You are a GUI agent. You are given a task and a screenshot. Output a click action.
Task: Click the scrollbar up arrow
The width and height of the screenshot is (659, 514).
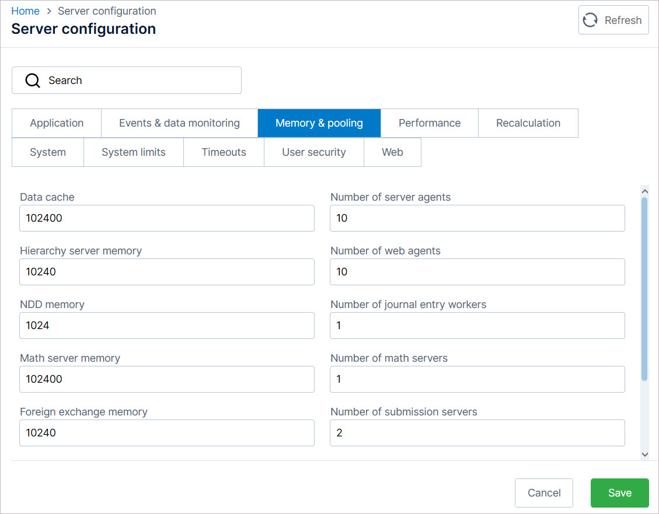[x=644, y=191]
